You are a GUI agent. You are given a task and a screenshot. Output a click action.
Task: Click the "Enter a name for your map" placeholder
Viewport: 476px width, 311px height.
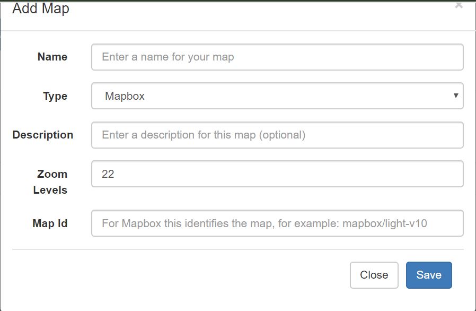pos(168,57)
